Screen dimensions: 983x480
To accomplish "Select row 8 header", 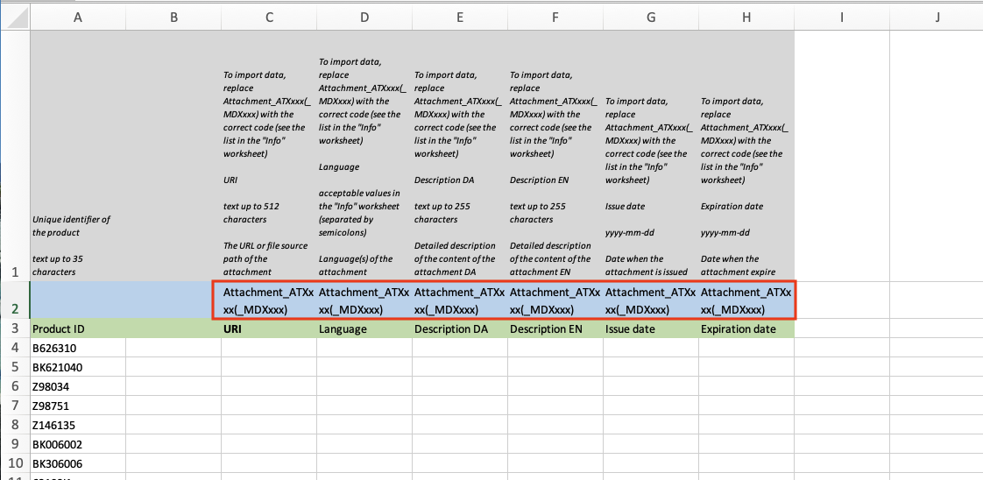I will [x=17, y=426].
